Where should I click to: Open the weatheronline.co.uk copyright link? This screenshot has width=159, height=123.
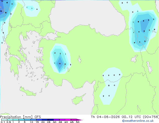[x=138, y=121]
